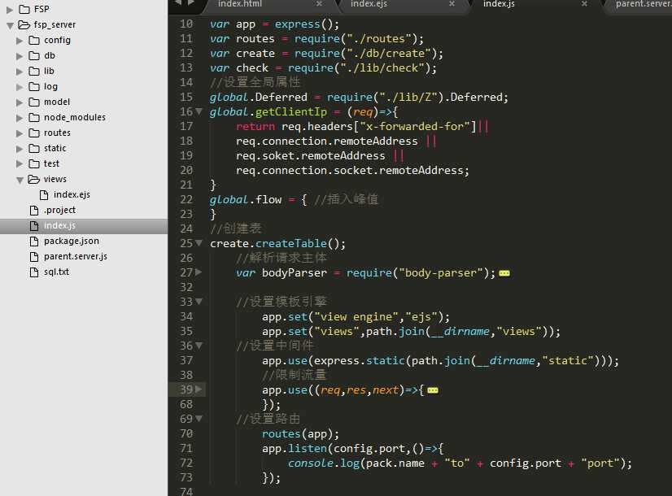Click the fold marker after body-parser require

[x=504, y=273]
